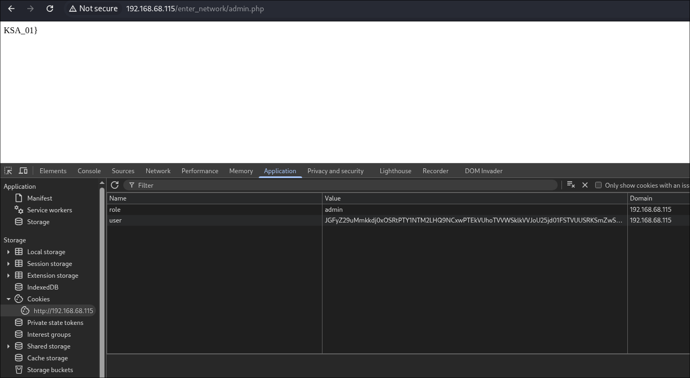Refresh cookies list with the reload icon
Screen dimensions: 690x378
(x=115, y=185)
